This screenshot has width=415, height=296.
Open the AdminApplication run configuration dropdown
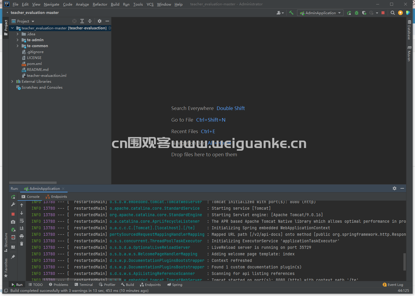(x=320, y=13)
